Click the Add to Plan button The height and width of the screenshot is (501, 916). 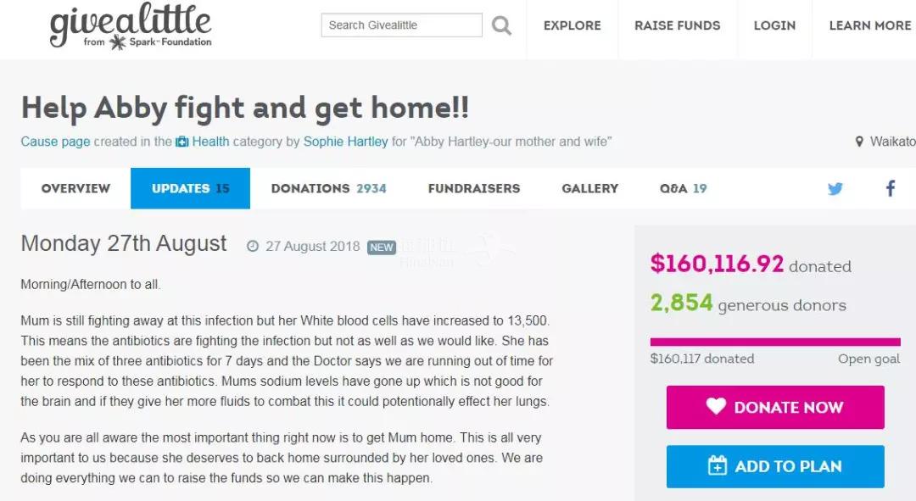point(775,466)
